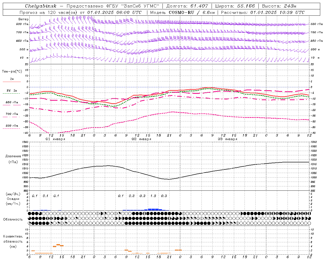This screenshot has width=324, height=259.
Task: Click the "1.3" precipitation amount value
Action: (x=153, y=196)
